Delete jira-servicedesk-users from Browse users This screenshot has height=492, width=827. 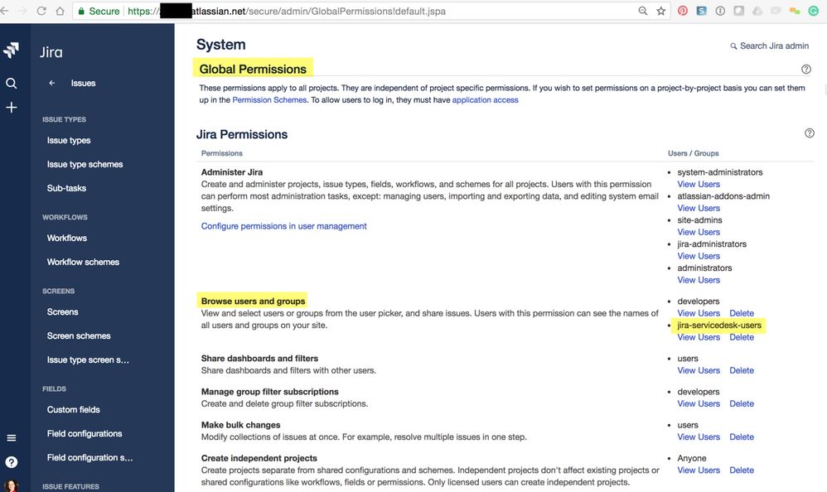(x=742, y=337)
